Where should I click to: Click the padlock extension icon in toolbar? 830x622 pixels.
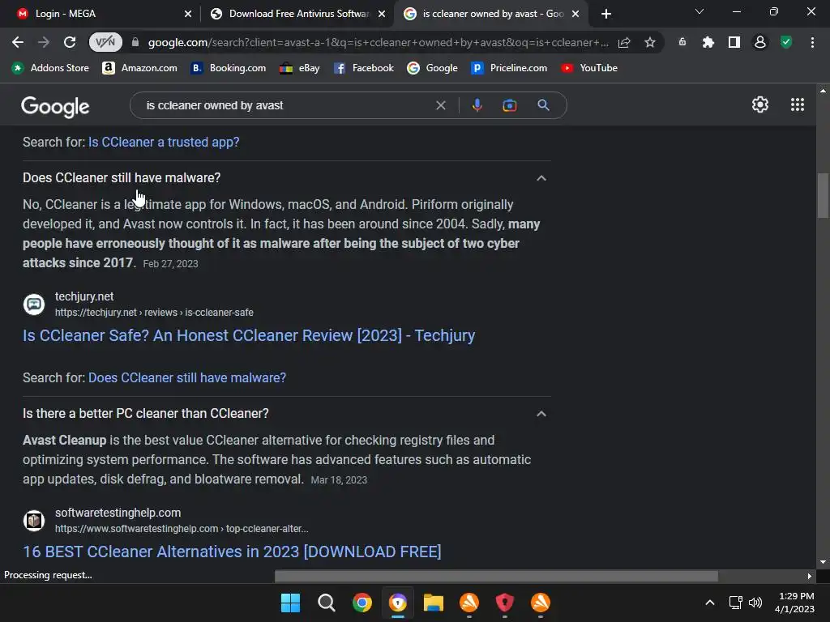682,42
